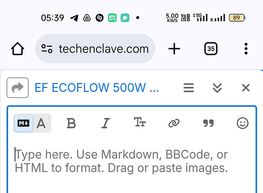Open the composer hamburger options menu
263x193 pixels.
point(189,88)
